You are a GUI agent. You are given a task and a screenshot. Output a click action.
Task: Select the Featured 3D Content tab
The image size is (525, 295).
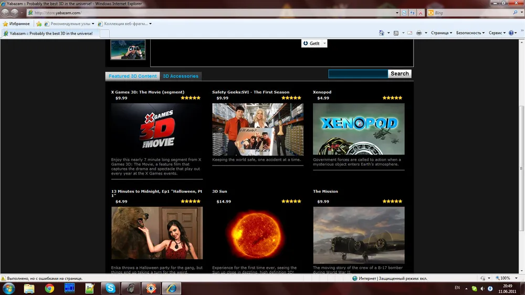133,76
